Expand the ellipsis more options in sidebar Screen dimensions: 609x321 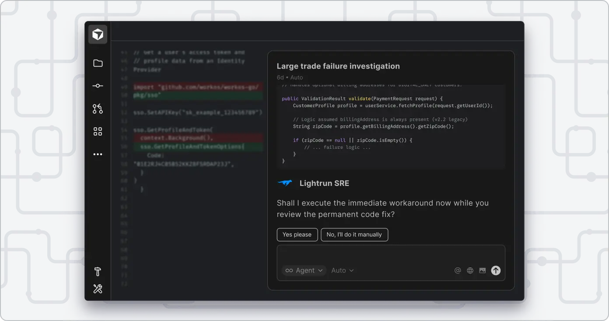pos(97,154)
